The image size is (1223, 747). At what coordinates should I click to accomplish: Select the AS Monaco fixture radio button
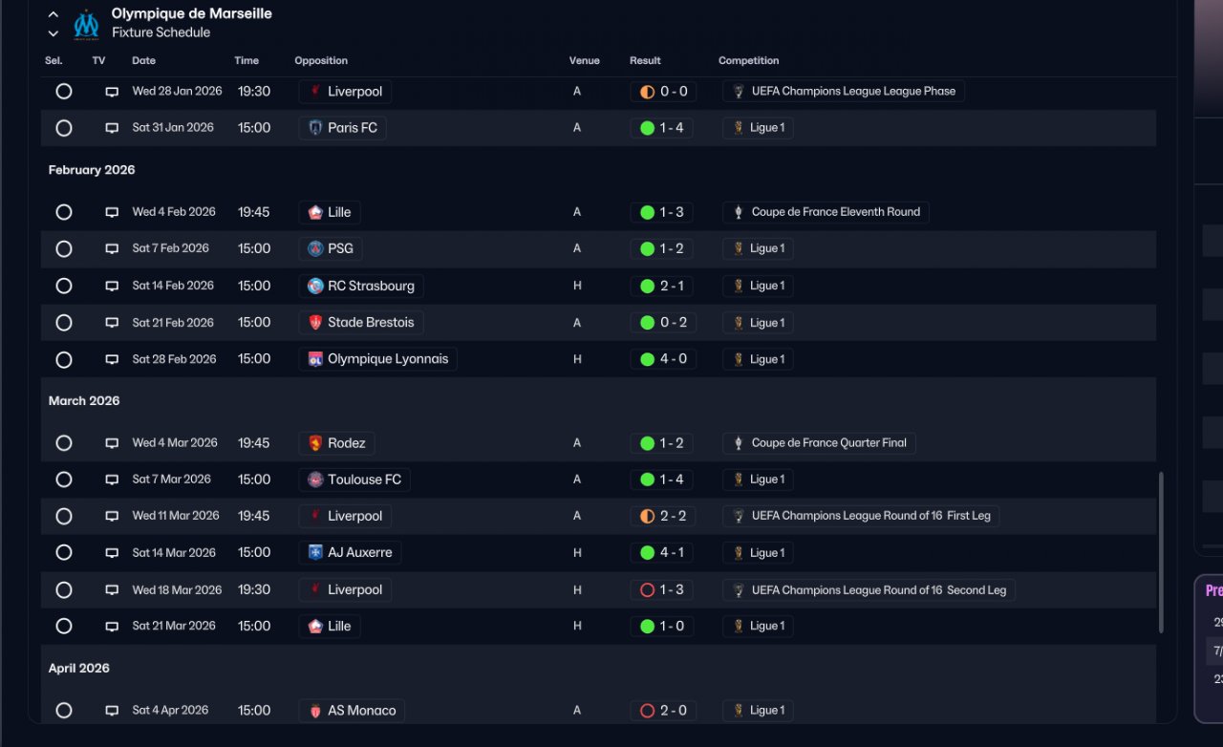pyautogui.click(x=64, y=711)
